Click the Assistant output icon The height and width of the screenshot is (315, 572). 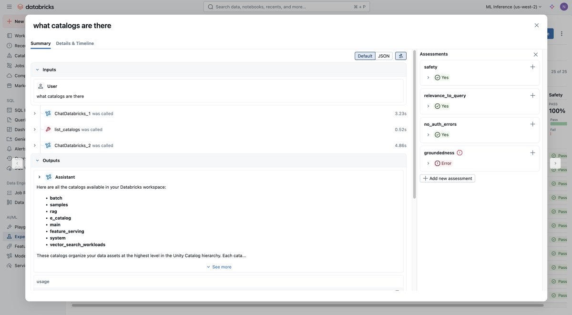49,177
